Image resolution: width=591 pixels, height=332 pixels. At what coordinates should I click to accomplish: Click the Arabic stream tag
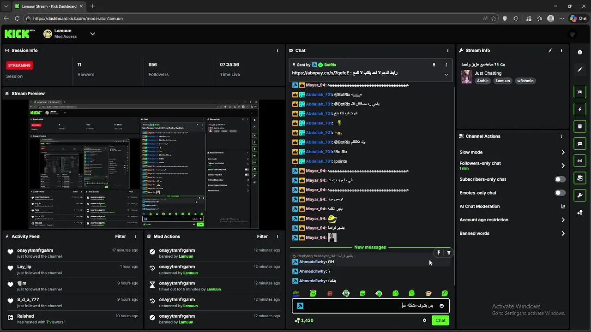pos(482,81)
